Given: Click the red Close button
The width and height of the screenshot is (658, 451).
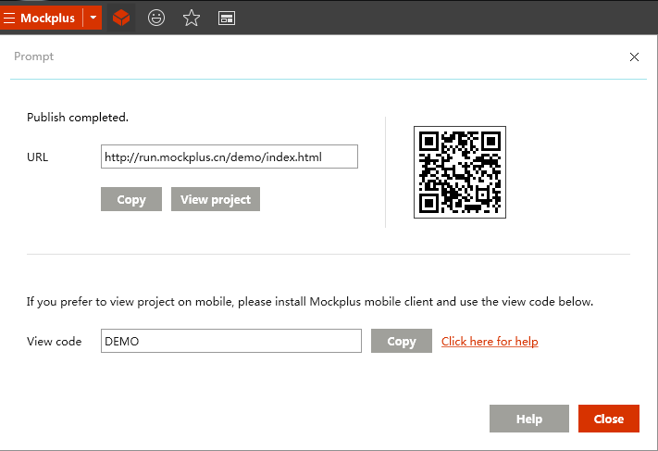Looking at the screenshot, I should [x=609, y=419].
